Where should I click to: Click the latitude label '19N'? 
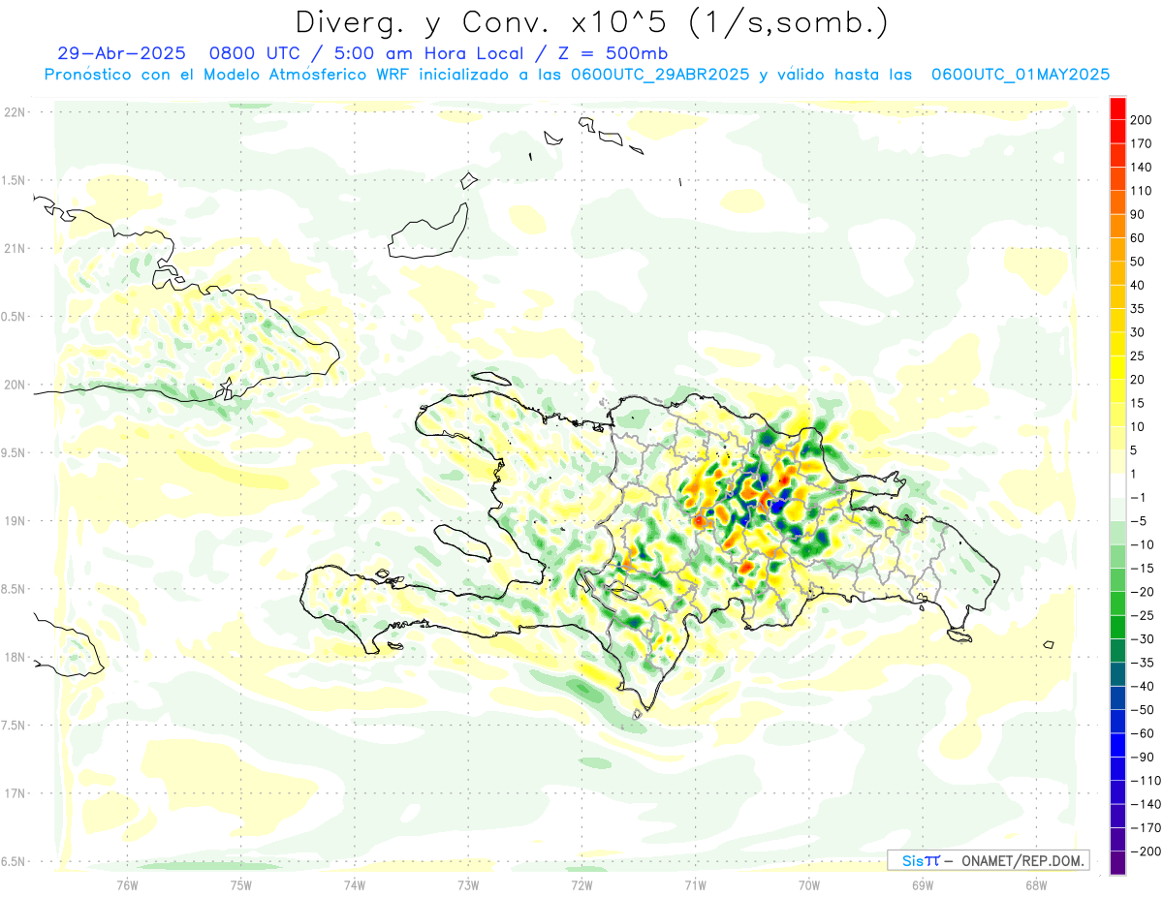click(x=15, y=521)
